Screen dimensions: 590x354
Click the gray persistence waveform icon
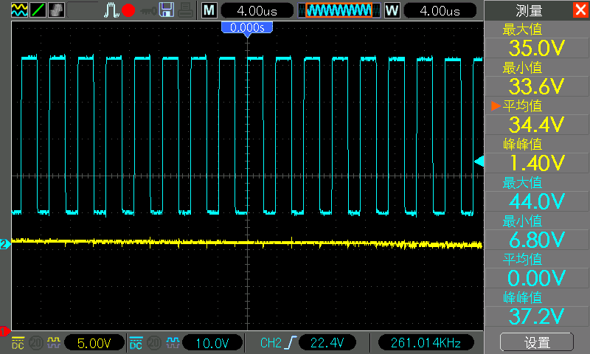pyautogui.click(x=56, y=10)
